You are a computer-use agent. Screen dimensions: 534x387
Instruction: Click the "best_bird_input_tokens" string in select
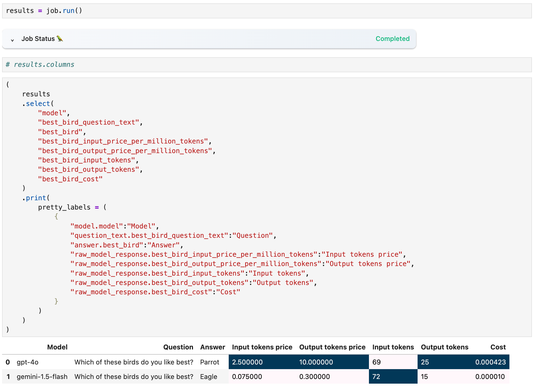click(87, 160)
